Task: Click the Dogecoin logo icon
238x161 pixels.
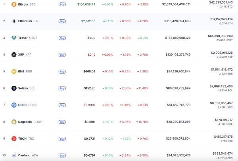Action: point(14,122)
